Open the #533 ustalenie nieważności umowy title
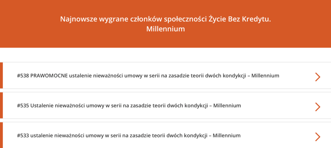This screenshot has width=331, height=148. (x=129, y=135)
